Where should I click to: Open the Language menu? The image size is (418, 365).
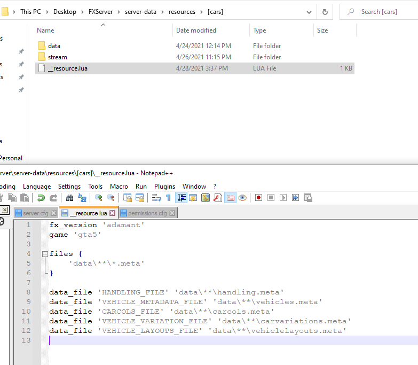[37, 187]
